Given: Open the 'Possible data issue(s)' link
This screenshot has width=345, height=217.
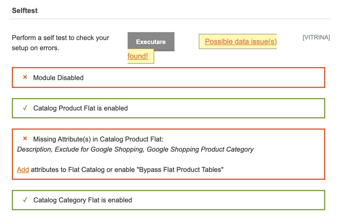Looking at the screenshot, I should 241,41.
